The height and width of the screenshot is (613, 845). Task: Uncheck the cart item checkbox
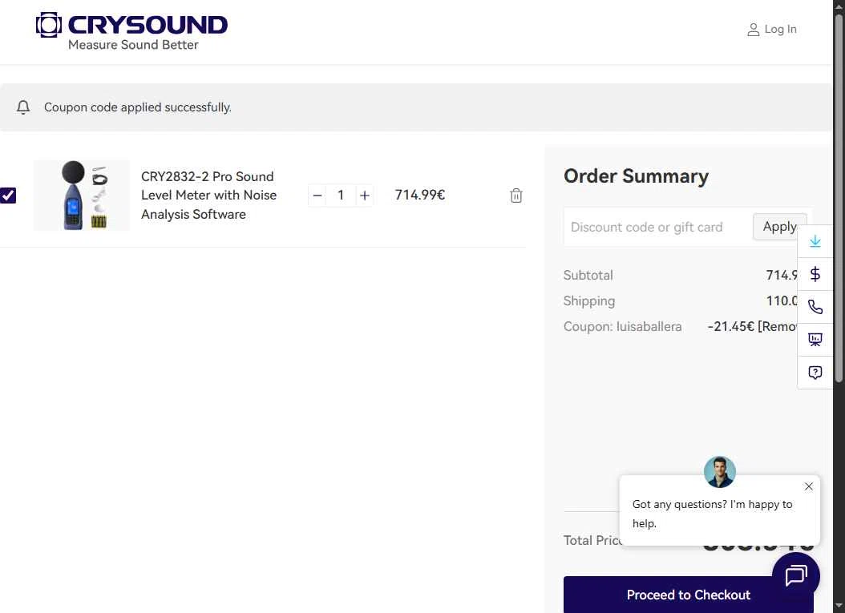pos(8,195)
